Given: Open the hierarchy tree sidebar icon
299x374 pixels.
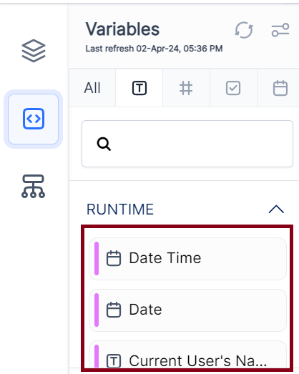Looking at the screenshot, I should [33, 186].
